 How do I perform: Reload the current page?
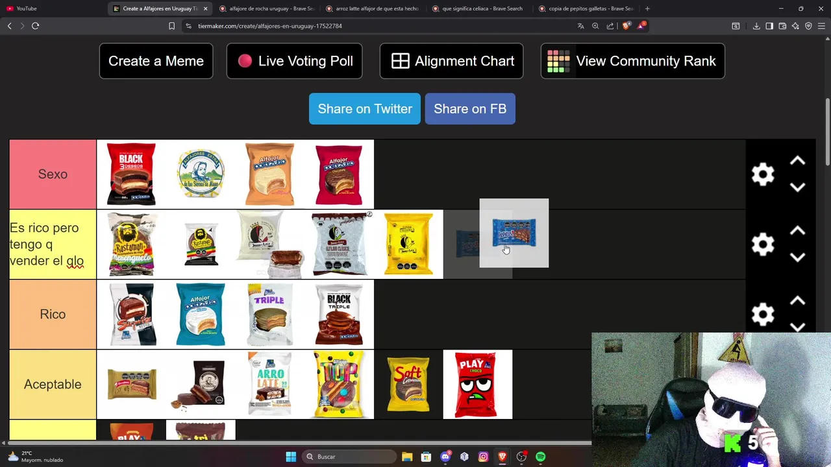(x=35, y=26)
